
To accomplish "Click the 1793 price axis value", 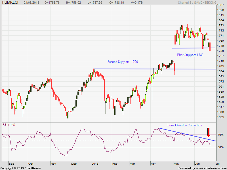I will click(x=221, y=25).
